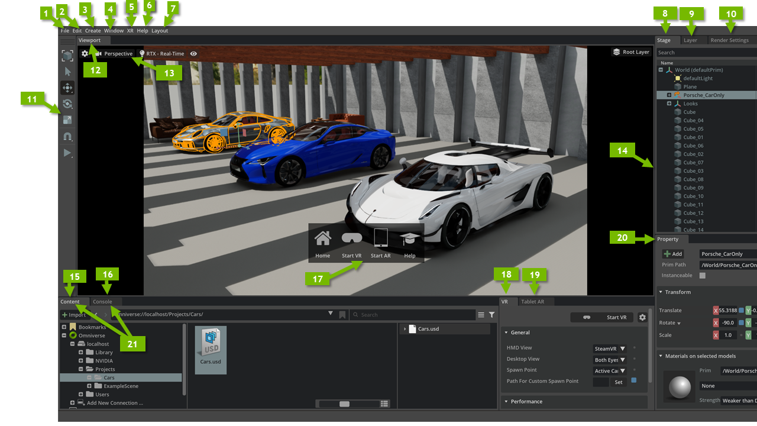Expand the Looks prim
The width and height of the screenshot is (757, 426).
click(x=669, y=104)
